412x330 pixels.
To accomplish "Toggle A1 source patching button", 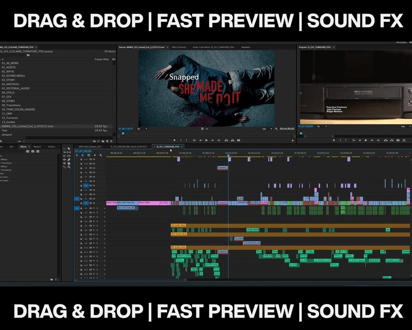I will click(77, 208).
